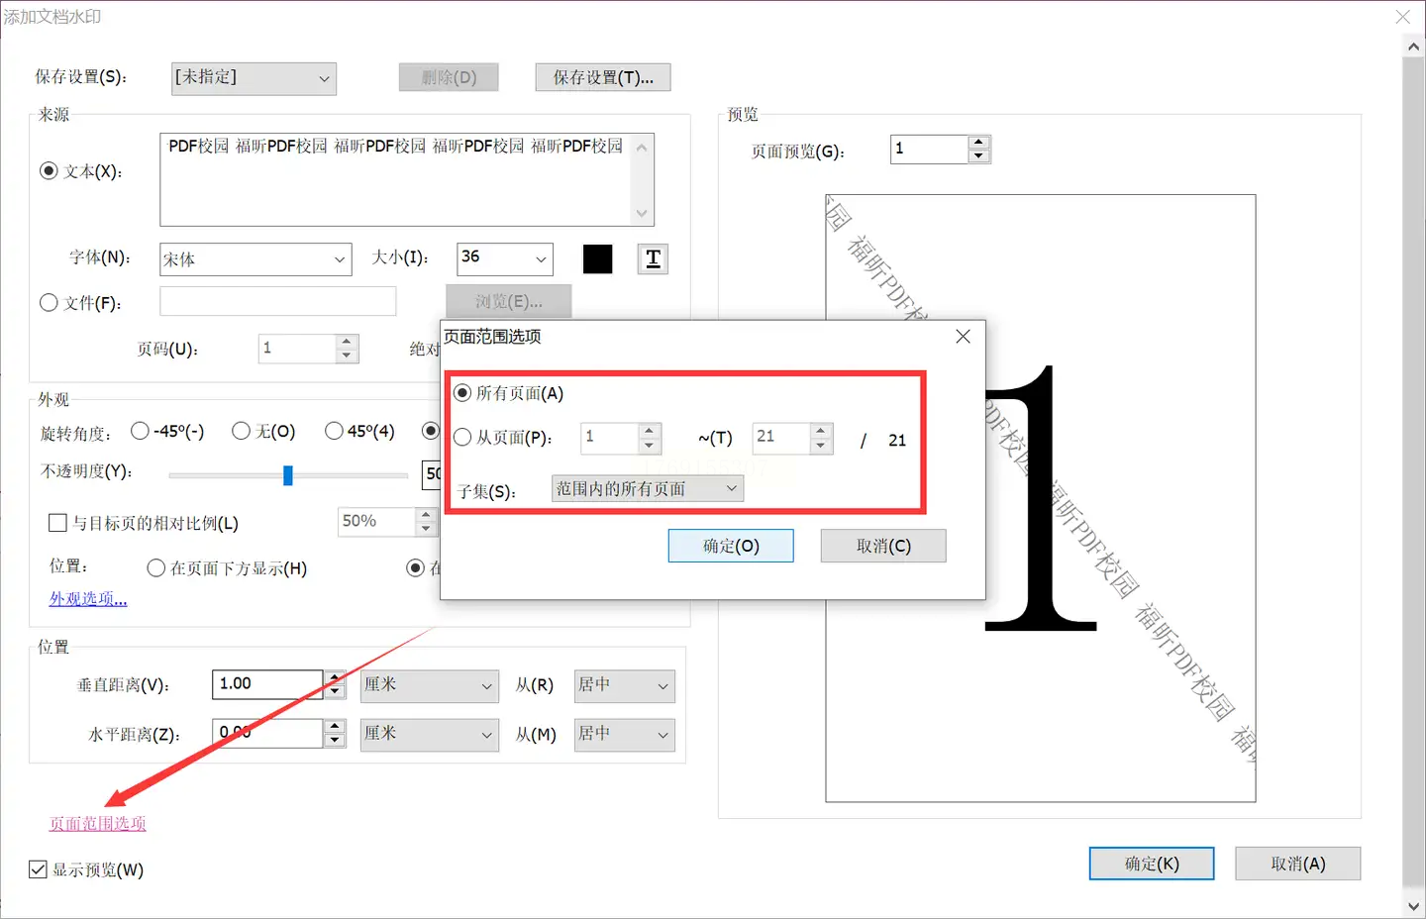Click the 水平距离(Z) value field
The width and height of the screenshot is (1426, 919).
point(267,733)
